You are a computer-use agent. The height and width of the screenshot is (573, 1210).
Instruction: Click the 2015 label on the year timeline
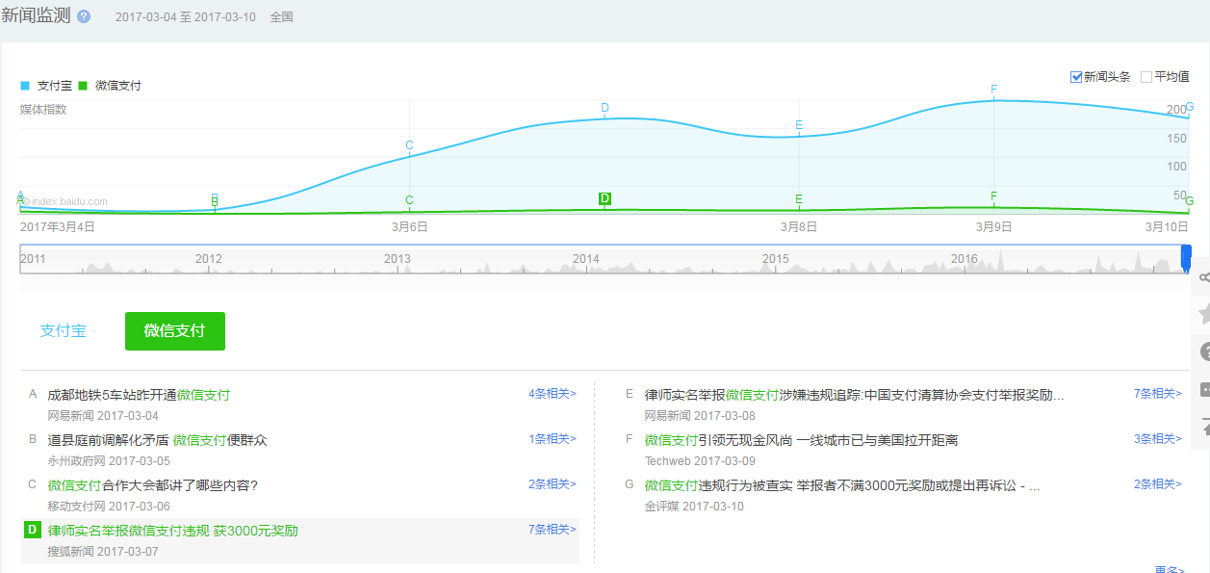tap(776, 258)
